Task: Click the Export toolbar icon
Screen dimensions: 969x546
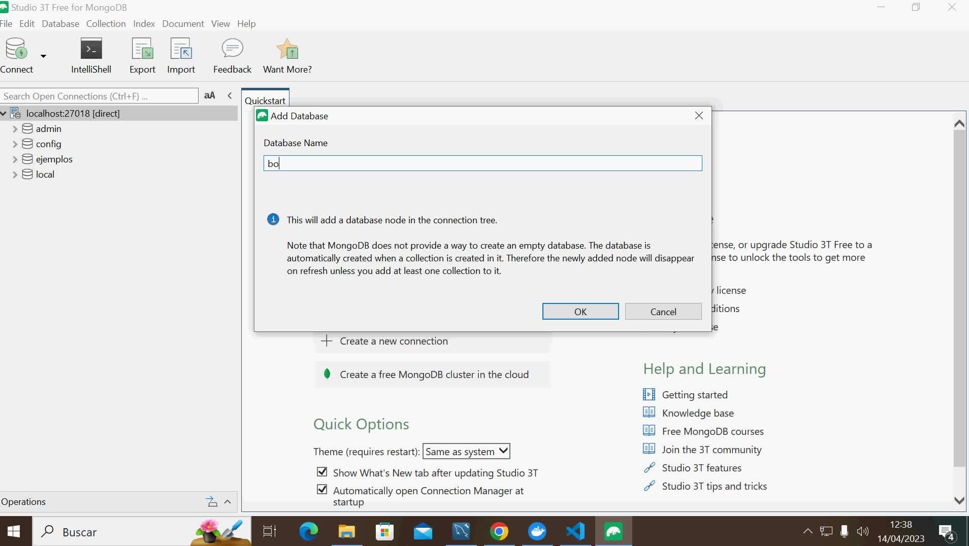Action: (142, 50)
